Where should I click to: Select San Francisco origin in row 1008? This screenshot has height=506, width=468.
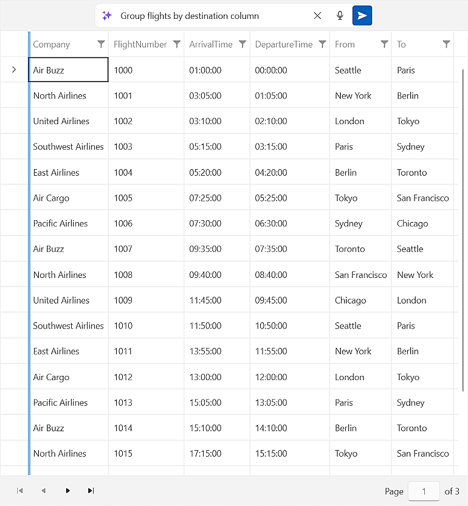click(x=360, y=275)
